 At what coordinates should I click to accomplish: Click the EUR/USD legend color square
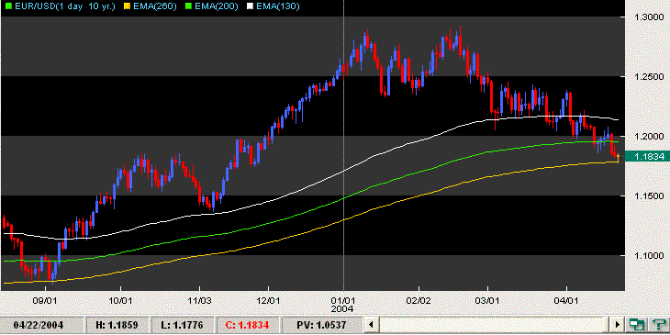pyautogui.click(x=9, y=6)
